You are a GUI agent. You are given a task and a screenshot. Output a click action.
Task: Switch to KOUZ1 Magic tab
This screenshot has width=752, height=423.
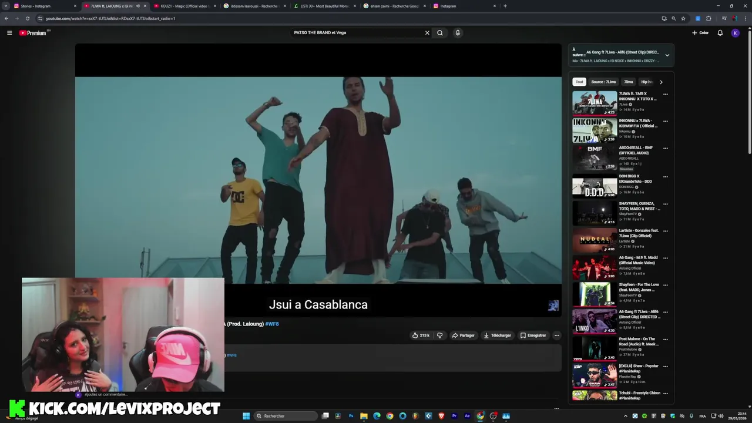(x=185, y=6)
